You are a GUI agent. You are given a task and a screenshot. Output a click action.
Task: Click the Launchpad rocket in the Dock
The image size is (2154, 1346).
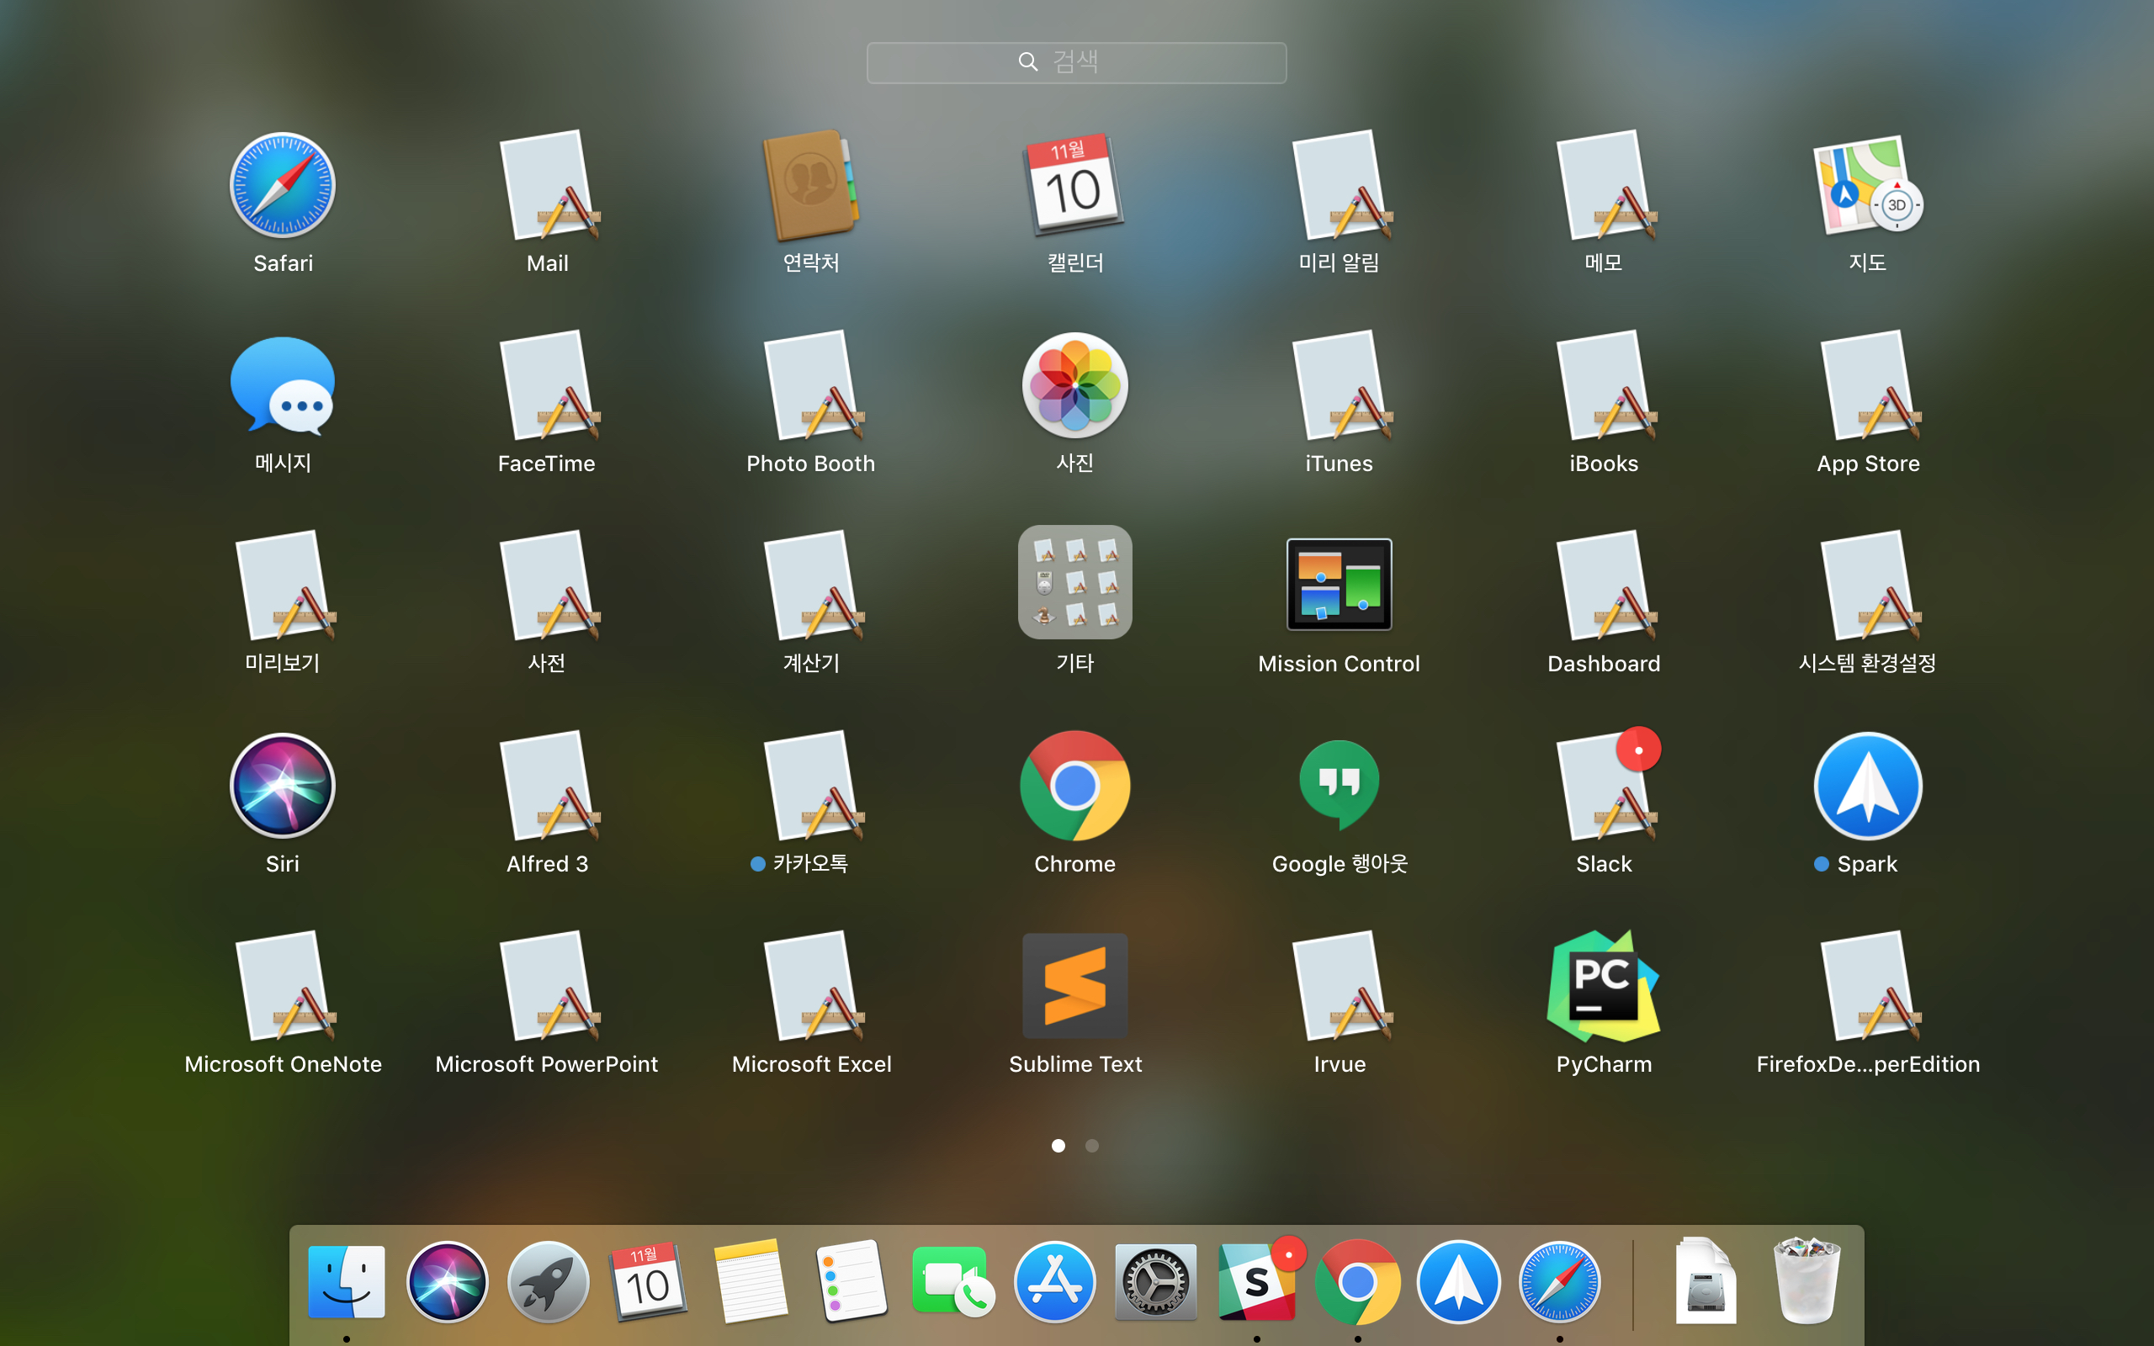[x=548, y=1282]
